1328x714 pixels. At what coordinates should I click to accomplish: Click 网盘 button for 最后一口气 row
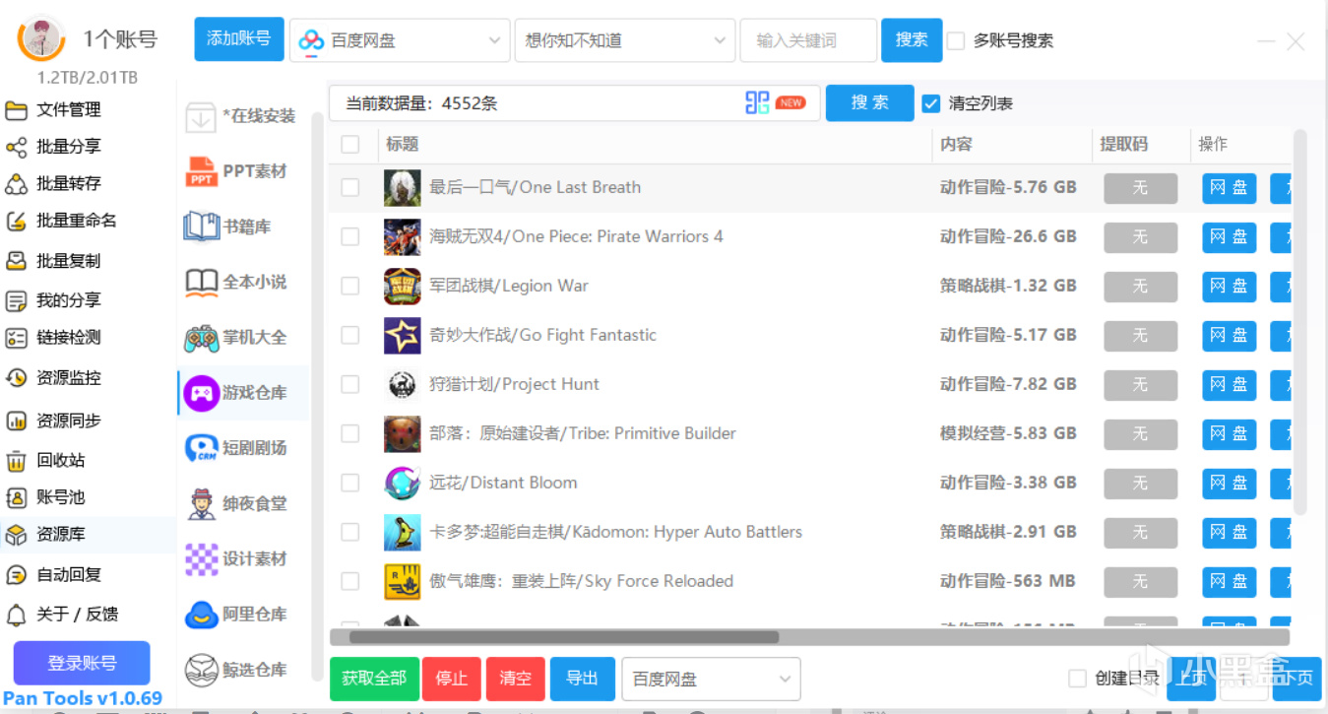point(1230,187)
